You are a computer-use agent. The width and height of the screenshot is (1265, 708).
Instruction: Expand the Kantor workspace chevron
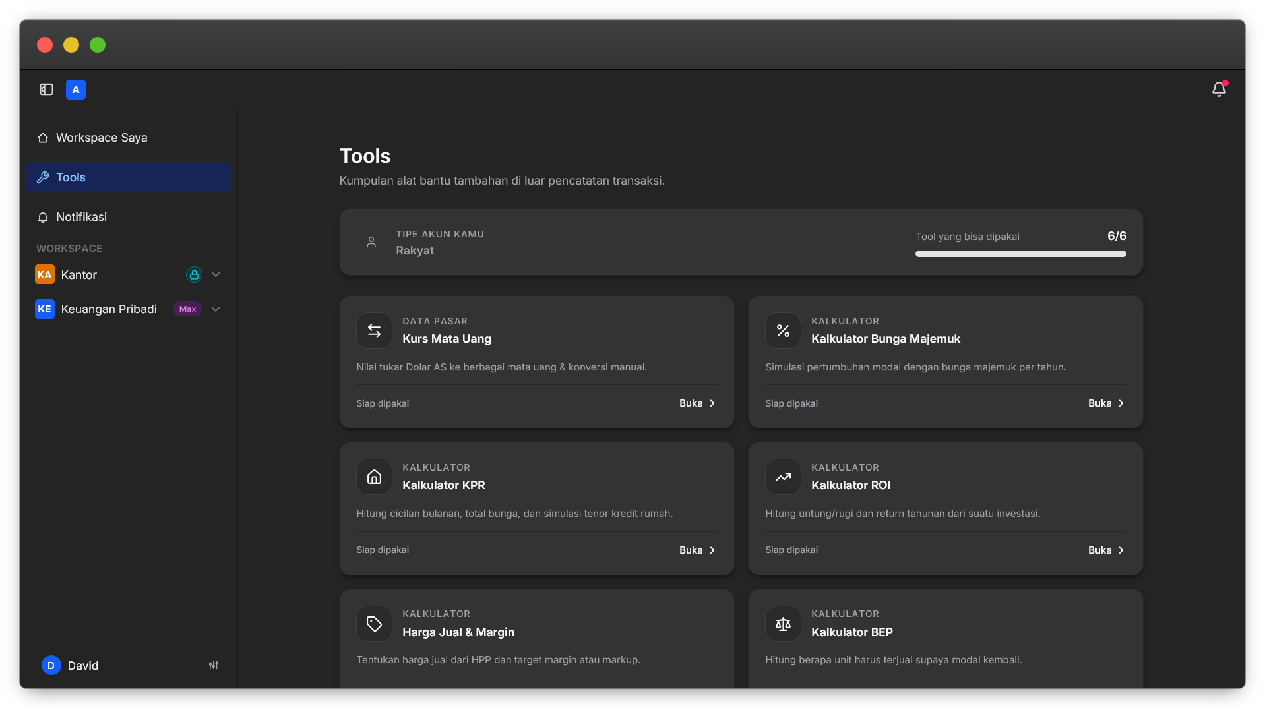click(216, 275)
